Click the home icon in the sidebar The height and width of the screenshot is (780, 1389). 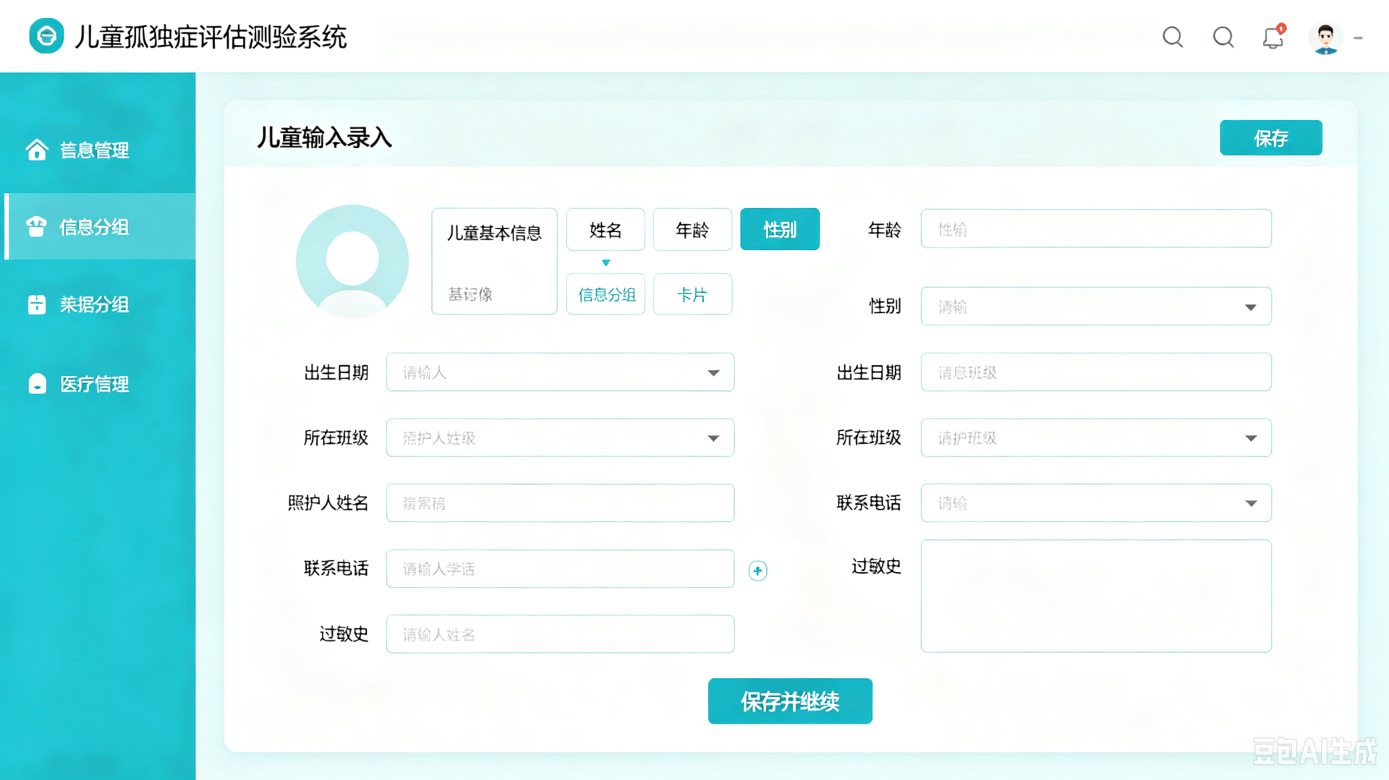(x=37, y=150)
